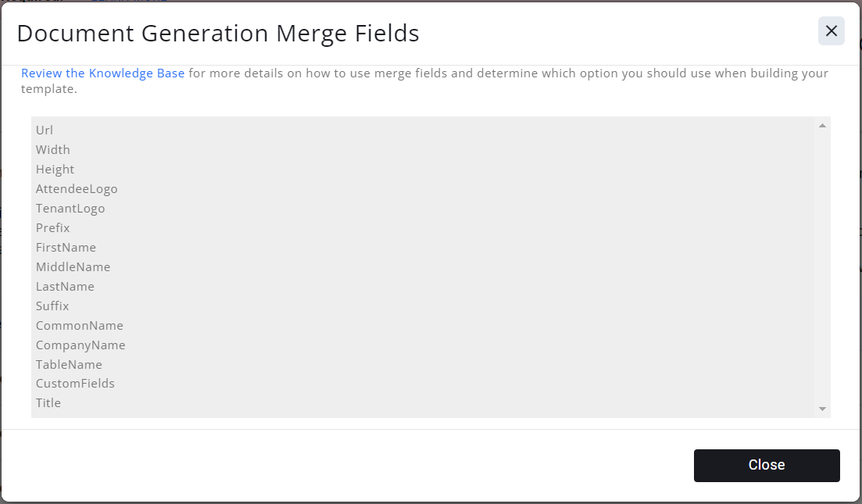Click the Prefix merge field
Viewport: 862px width, 504px height.
click(53, 228)
